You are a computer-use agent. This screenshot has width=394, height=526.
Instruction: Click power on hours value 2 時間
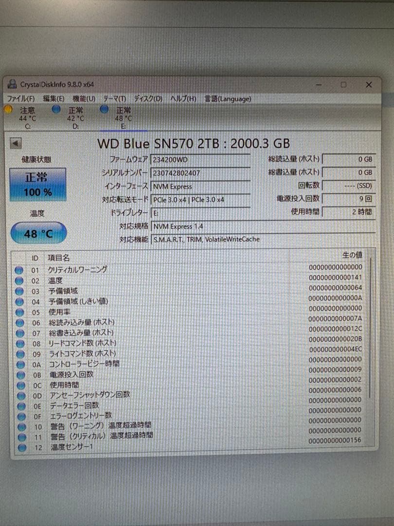[349, 212]
